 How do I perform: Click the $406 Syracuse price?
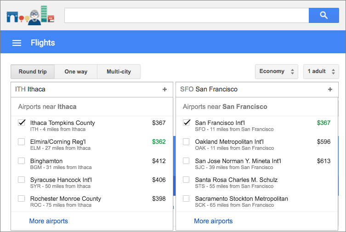coord(159,180)
